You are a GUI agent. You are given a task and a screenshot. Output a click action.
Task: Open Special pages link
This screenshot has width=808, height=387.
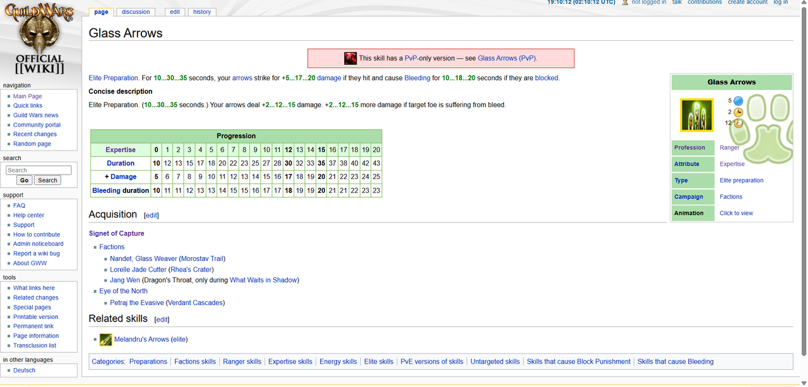tap(32, 307)
